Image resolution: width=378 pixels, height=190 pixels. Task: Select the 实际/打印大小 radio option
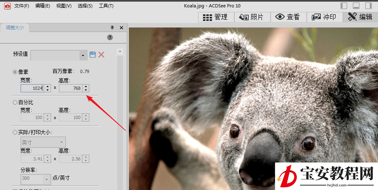pos(15,133)
